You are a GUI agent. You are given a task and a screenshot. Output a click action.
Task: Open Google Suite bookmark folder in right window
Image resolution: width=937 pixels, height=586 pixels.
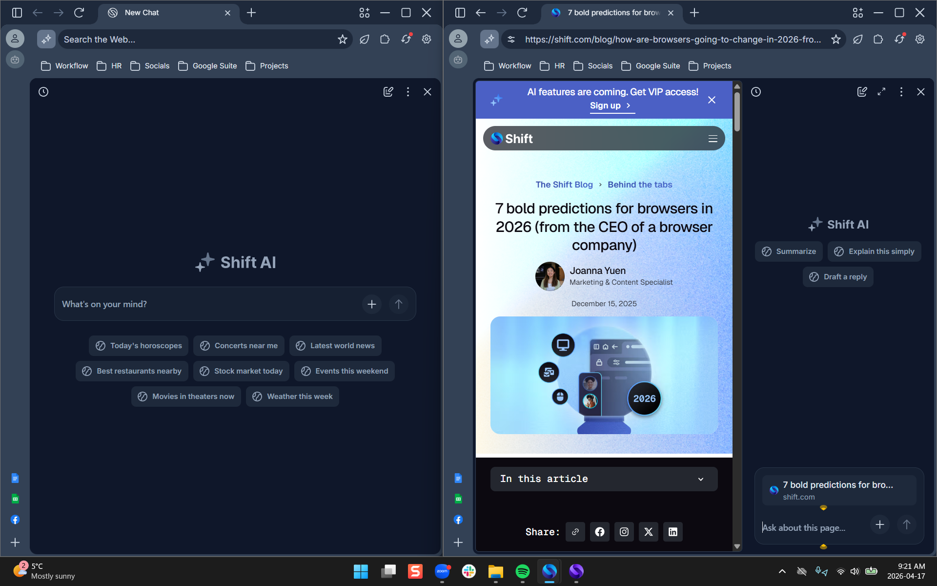pos(651,66)
